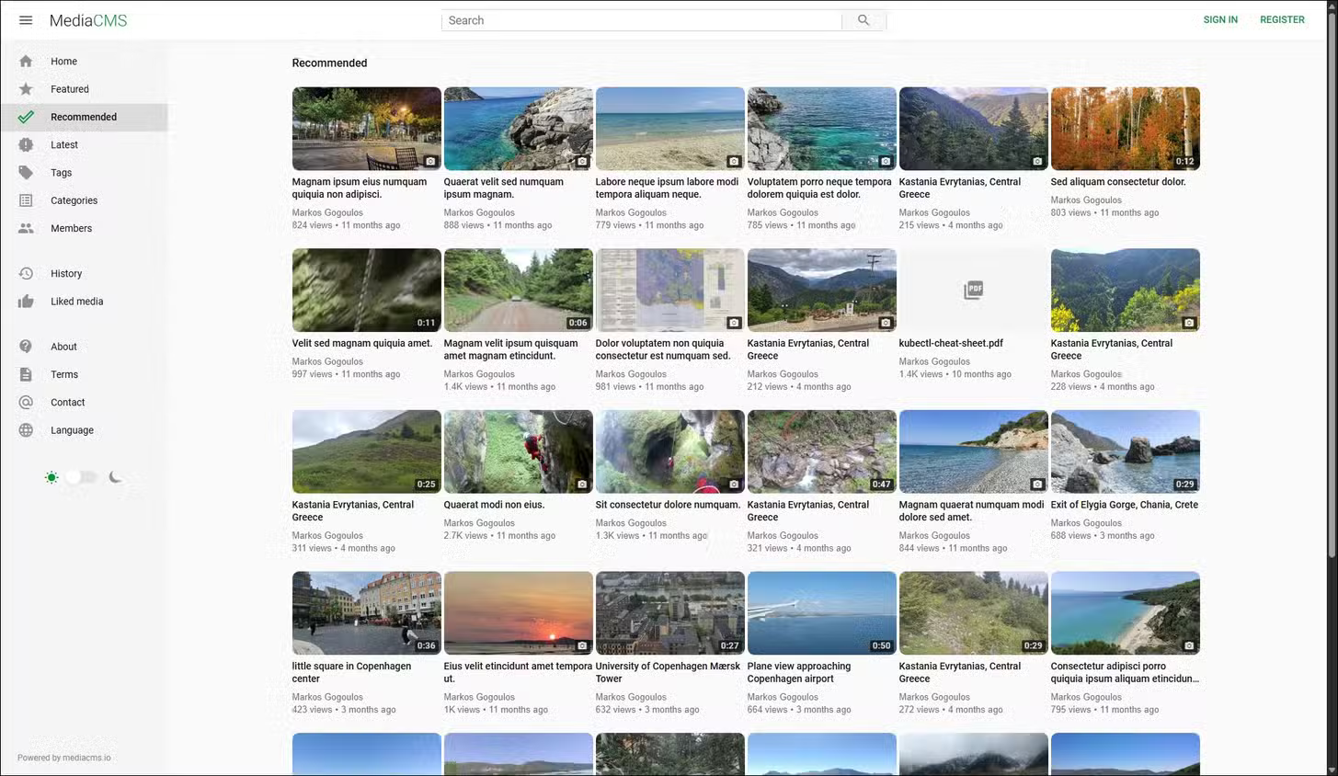
Task: Open the kubectl-cheat-sheet.pdf thumbnail
Action: pos(973,291)
